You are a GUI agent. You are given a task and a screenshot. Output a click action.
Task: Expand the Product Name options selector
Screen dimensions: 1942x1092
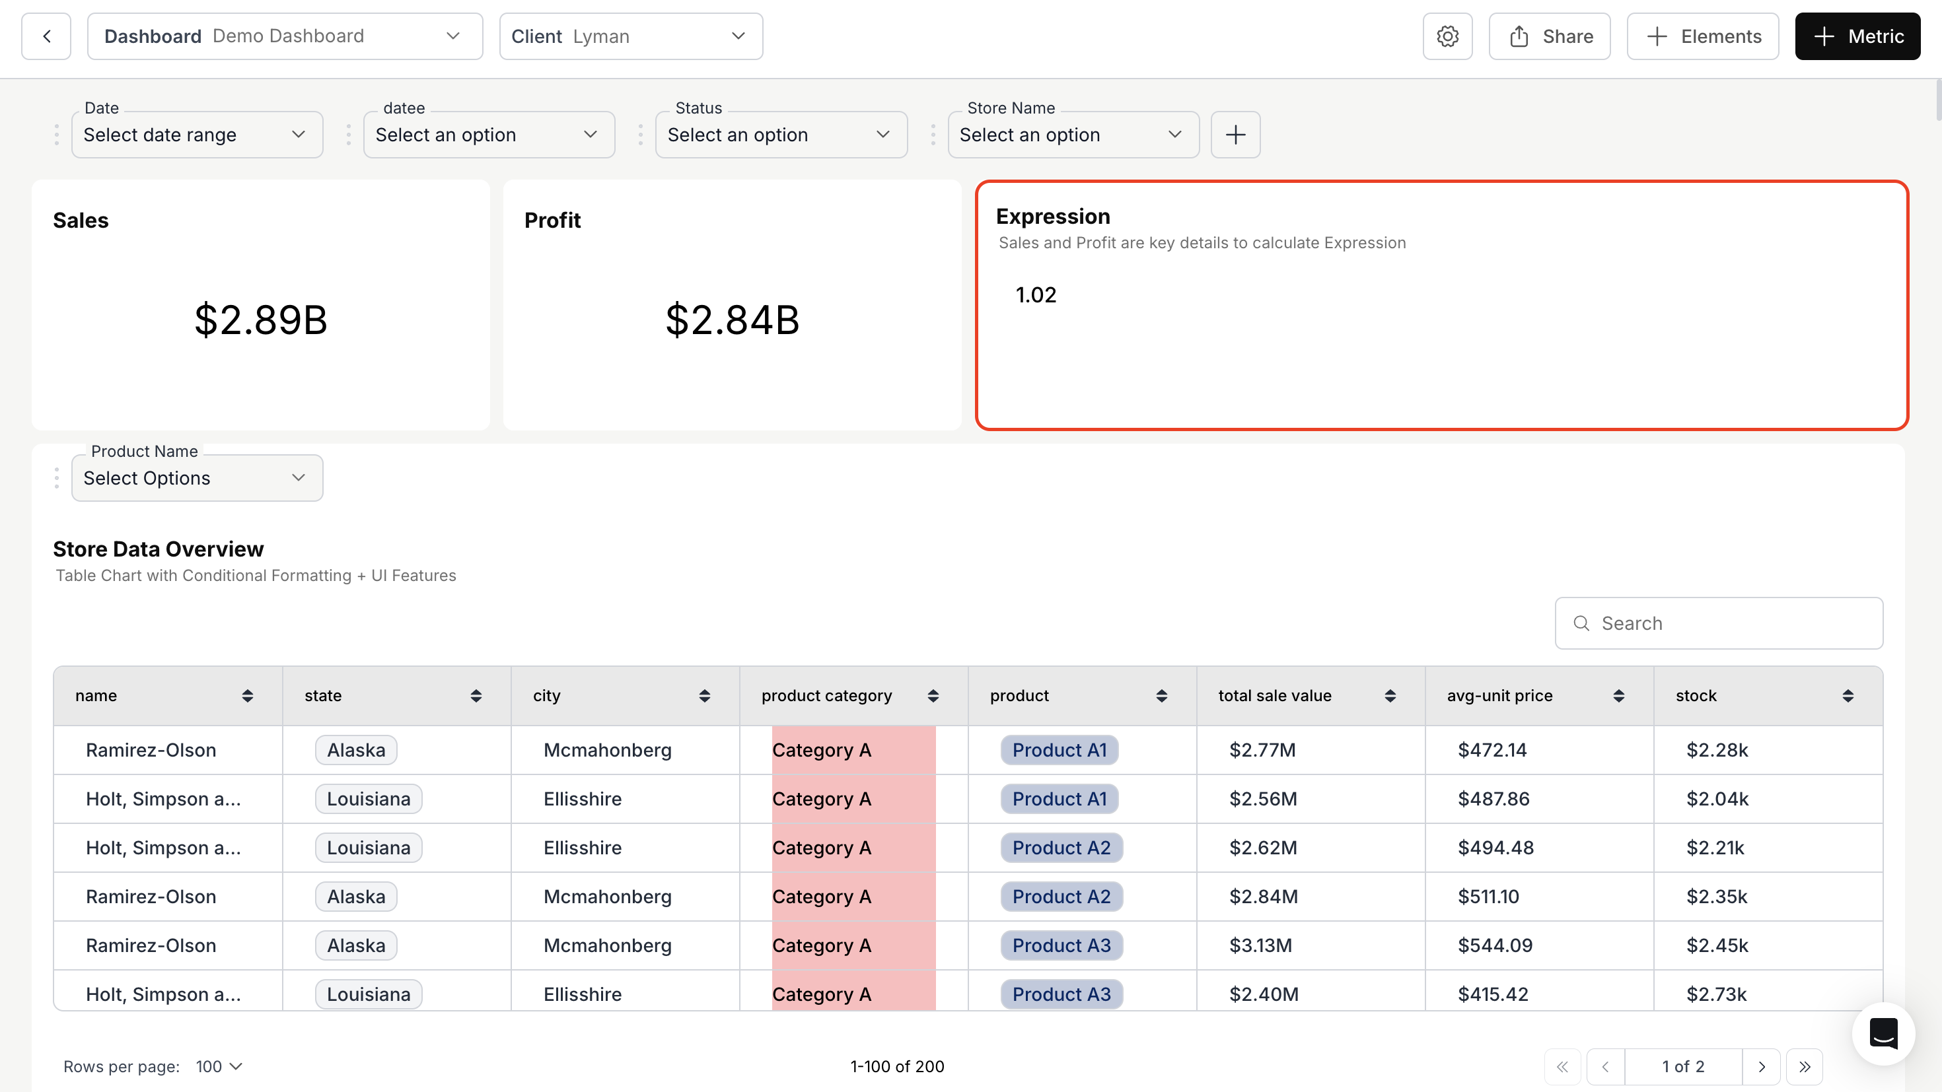[196, 478]
